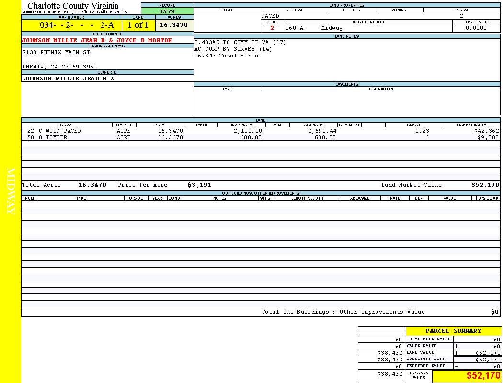
Task: Click the $42,362 market value cell
Action: pos(486,131)
